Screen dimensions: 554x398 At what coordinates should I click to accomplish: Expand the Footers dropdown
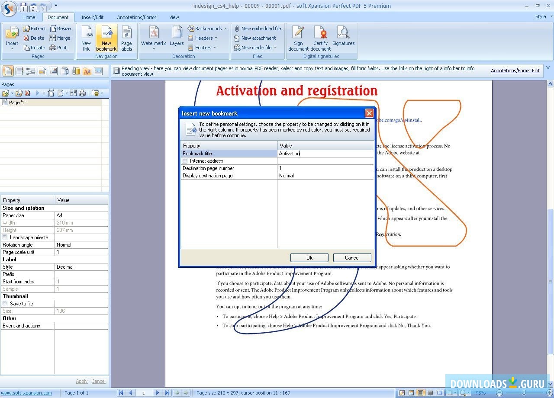[x=215, y=48]
